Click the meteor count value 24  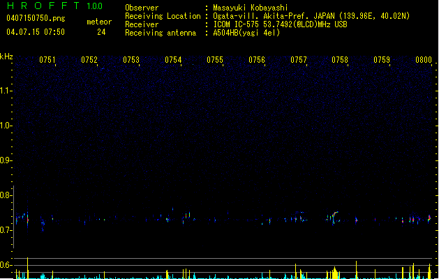pyautogui.click(x=101, y=32)
